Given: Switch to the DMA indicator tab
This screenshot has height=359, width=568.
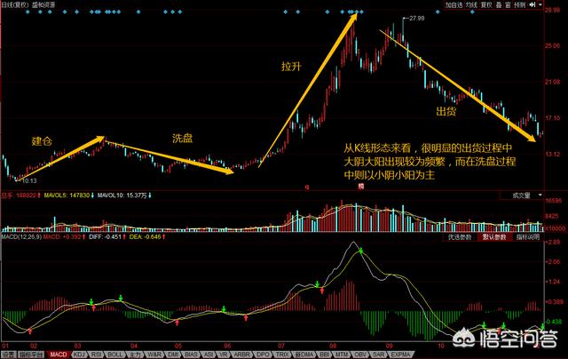Looking at the screenshot, I should [x=304, y=355].
